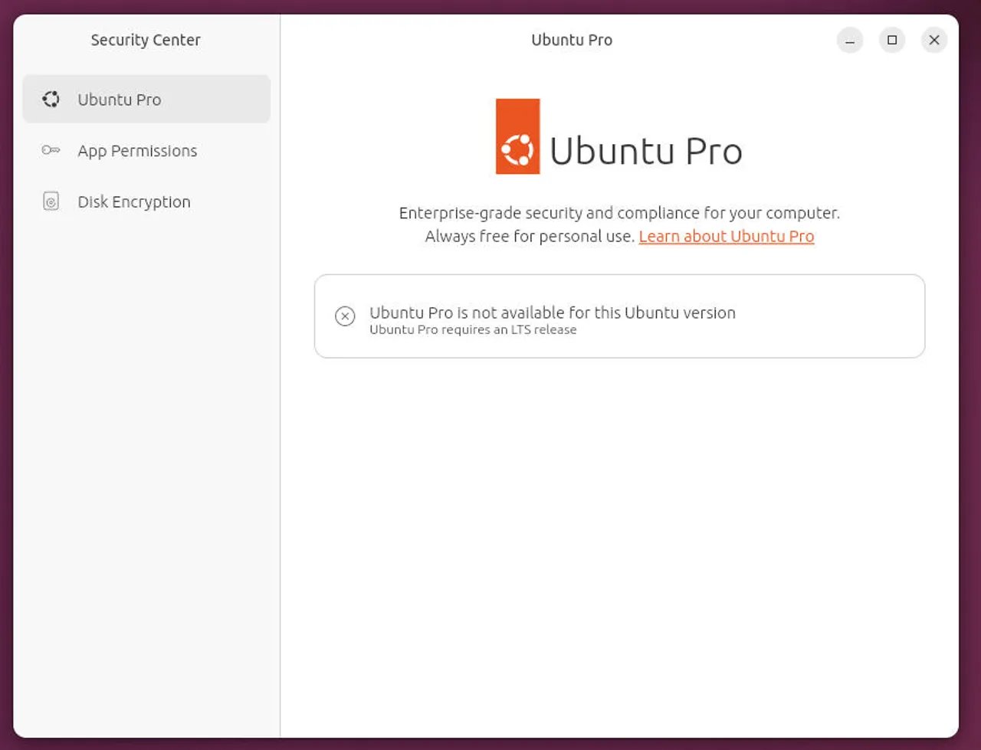Click the Ubuntu Pro sidebar logo icon
The height and width of the screenshot is (750, 981).
[x=51, y=99]
